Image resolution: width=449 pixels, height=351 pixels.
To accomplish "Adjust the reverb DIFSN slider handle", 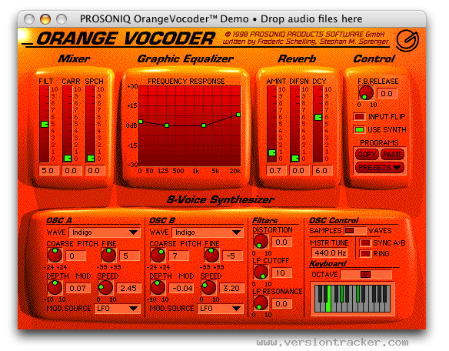I will 295,158.
